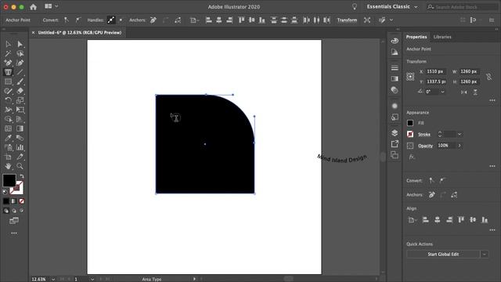Expand the opacity slider arrow

(x=460, y=146)
